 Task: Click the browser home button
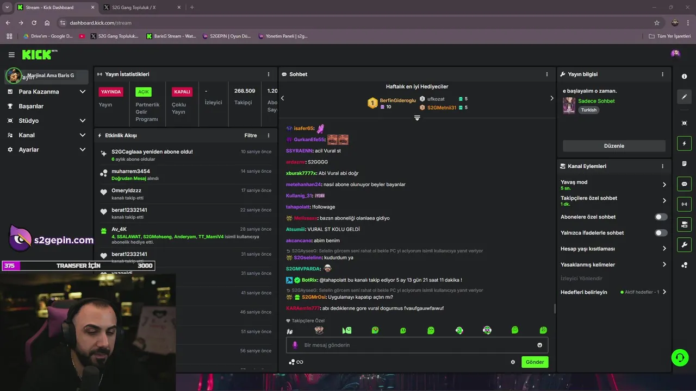47,23
